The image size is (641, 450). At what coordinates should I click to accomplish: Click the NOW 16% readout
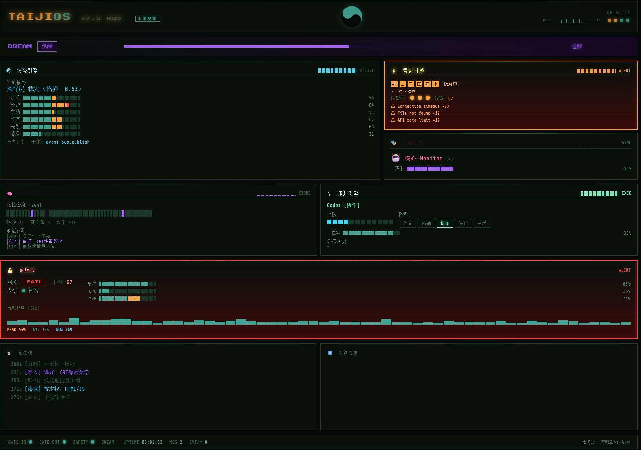(x=64, y=330)
